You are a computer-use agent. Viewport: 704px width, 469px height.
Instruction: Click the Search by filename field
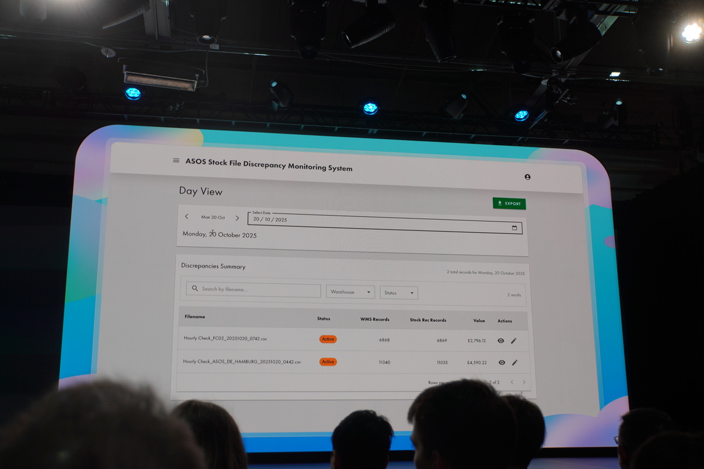point(253,290)
